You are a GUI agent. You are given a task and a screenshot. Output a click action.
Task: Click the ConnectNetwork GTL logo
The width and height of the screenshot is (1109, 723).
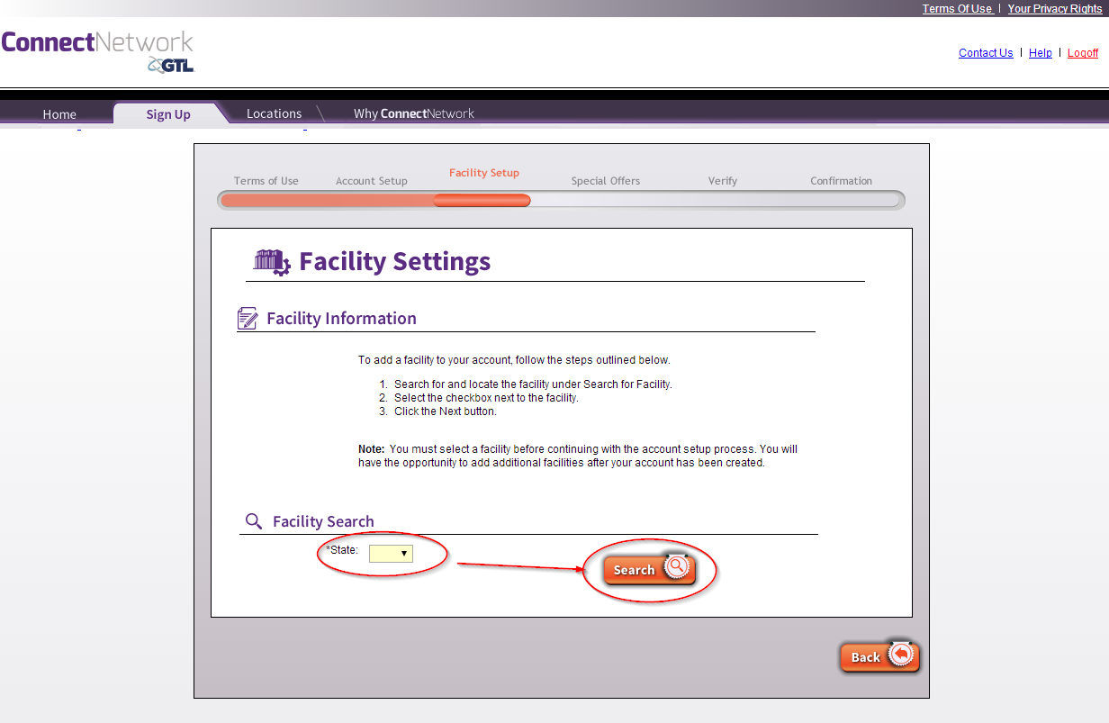[x=97, y=51]
